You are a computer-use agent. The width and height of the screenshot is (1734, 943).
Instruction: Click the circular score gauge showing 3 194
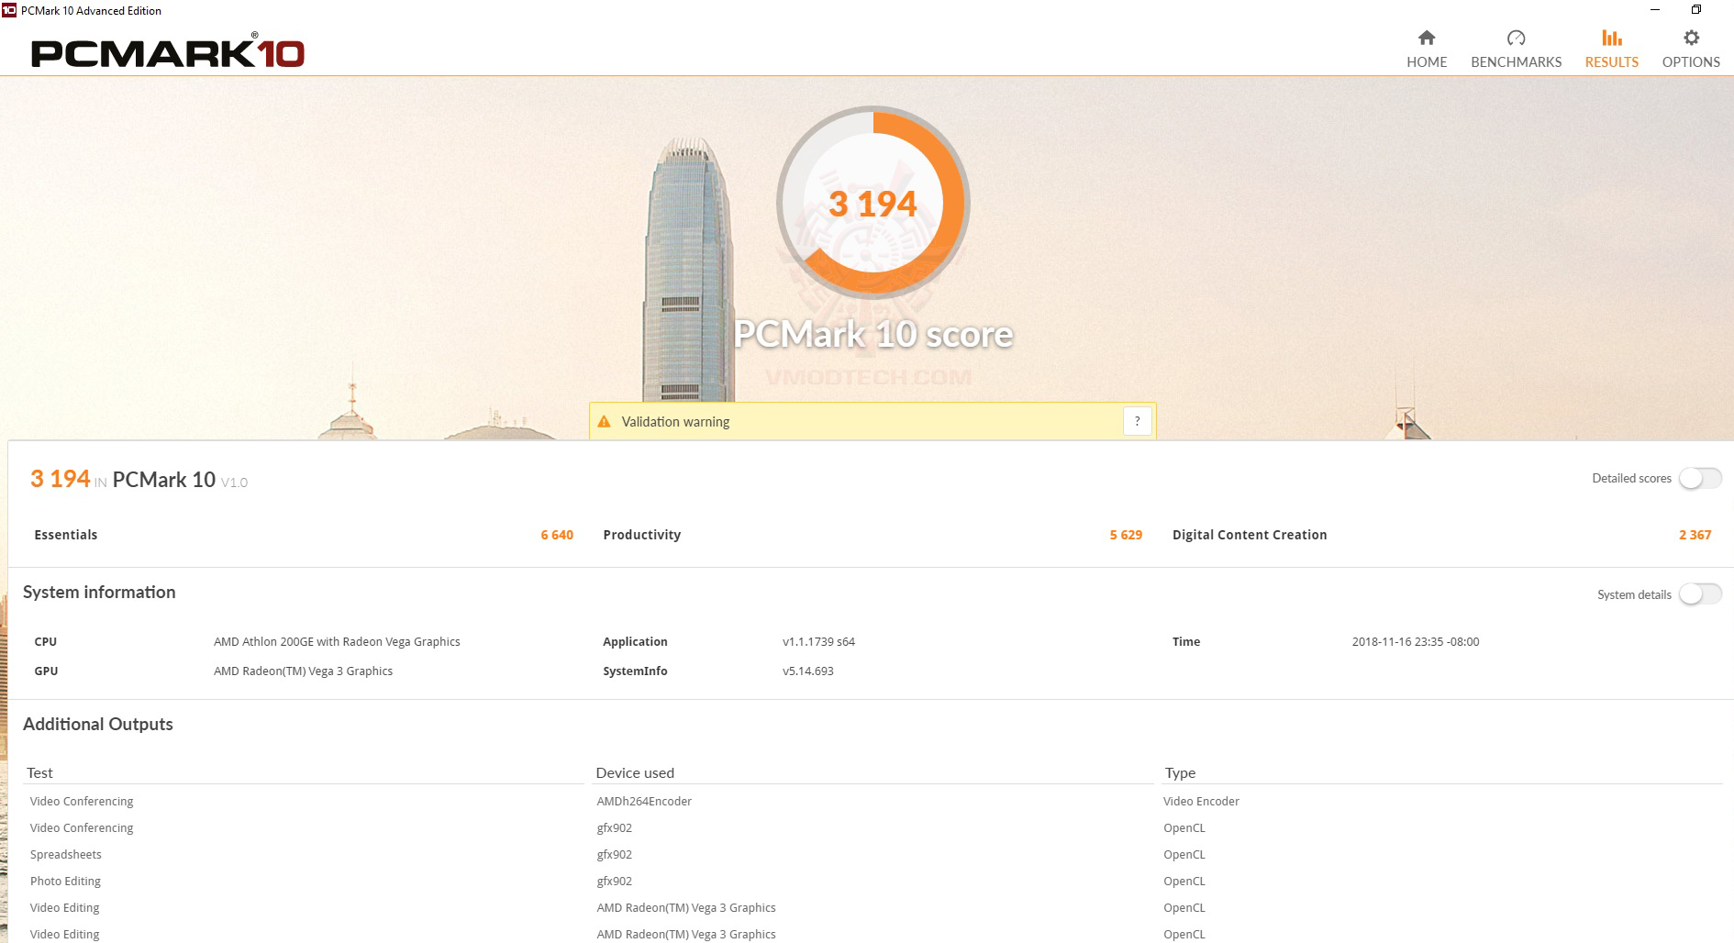[x=873, y=203]
